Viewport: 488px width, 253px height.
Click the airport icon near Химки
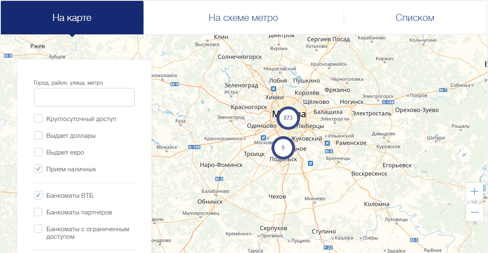pyautogui.click(x=274, y=89)
